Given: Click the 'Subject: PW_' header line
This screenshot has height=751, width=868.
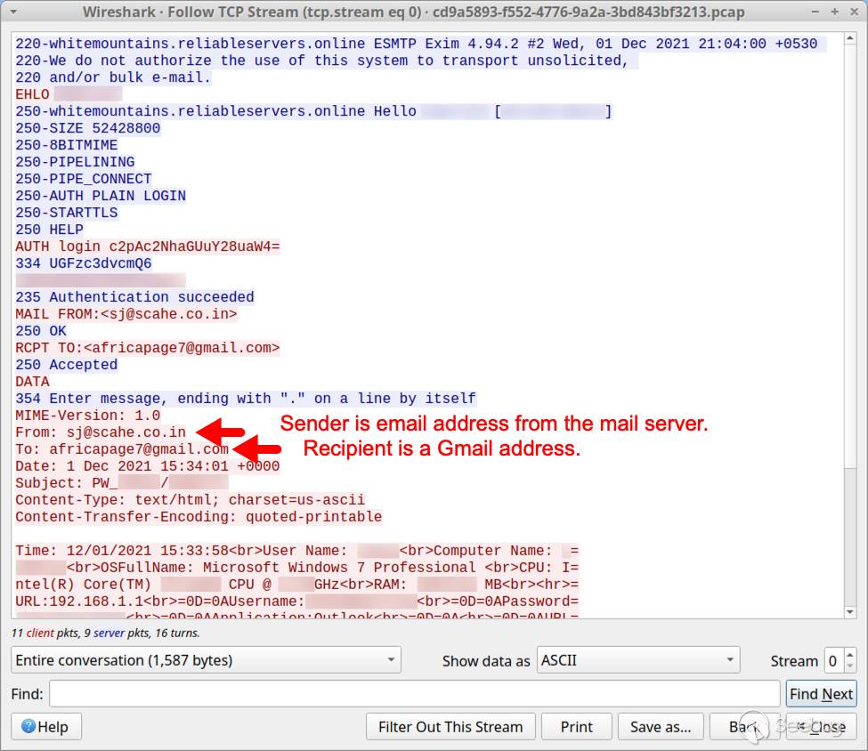Looking at the screenshot, I should (122, 482).
